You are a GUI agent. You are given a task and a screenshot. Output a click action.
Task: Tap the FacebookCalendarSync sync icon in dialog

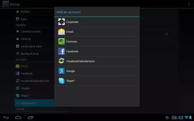point(62,61)
